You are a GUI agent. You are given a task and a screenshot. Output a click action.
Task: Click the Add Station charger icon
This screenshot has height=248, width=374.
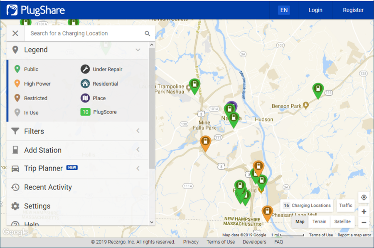[15, 150]
